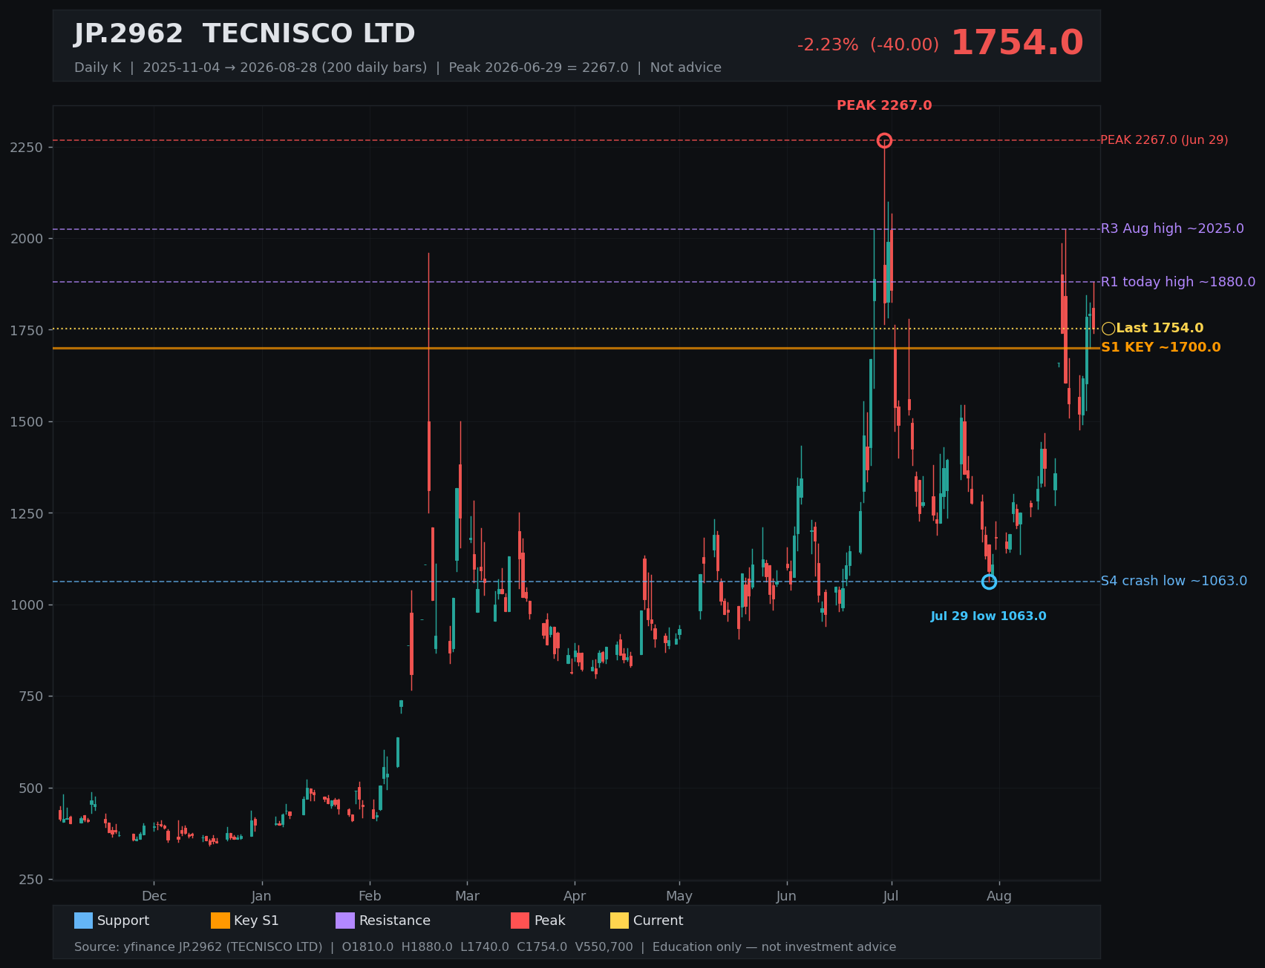Click the blue Support legend swatch
Viewport: 1265px width, 968px height.
point(83,921)
